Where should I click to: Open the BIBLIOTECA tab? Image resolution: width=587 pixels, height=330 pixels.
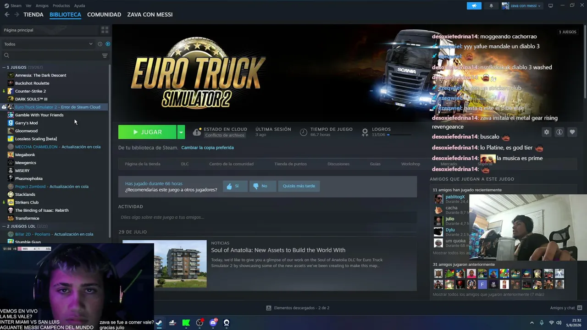click(x=65, y=15)
